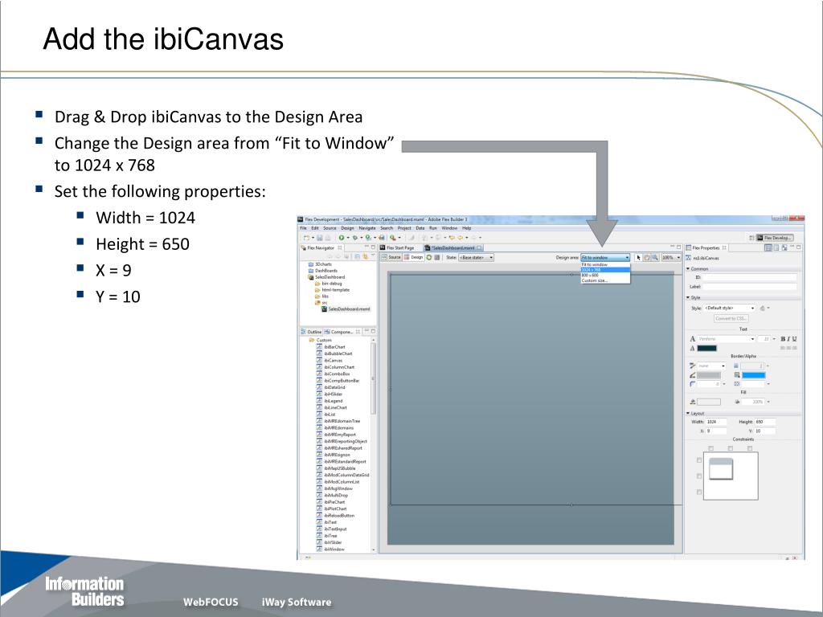Click the ibiPieChart component icon
823x617 pixels.
coord(319,502)
